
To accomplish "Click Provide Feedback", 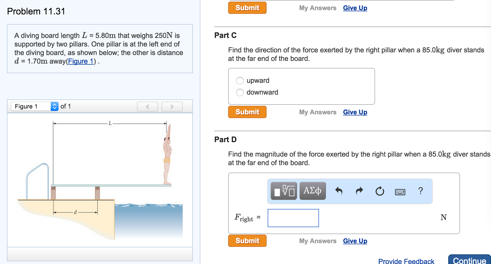I will [x=406, y=261].
